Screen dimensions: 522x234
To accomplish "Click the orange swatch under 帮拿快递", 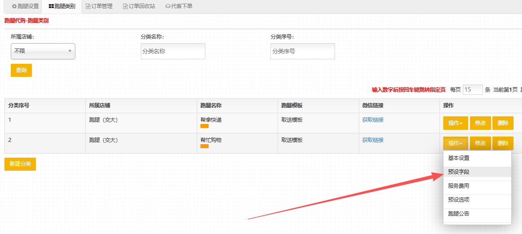I will 204,126.
